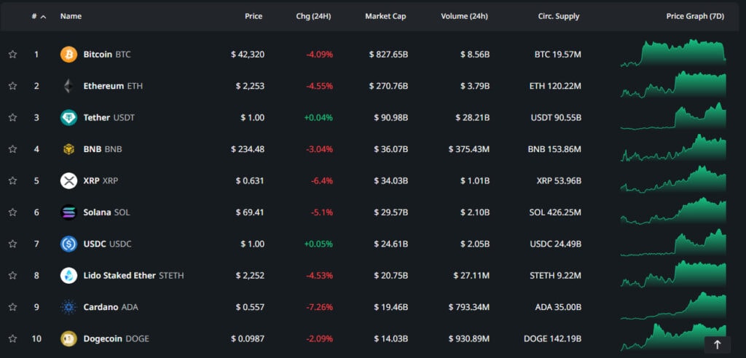Open the Lido Staked Ether coin page
The image size is (746, 358).
click(x=119, y=276)
